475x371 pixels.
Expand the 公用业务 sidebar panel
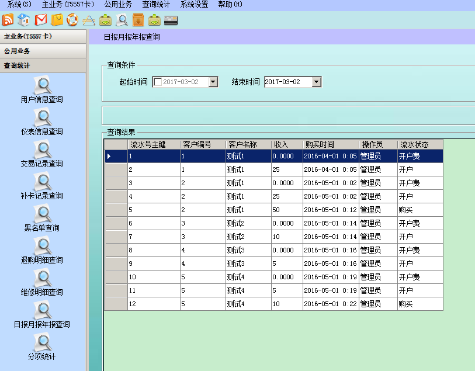click(43, 51)
